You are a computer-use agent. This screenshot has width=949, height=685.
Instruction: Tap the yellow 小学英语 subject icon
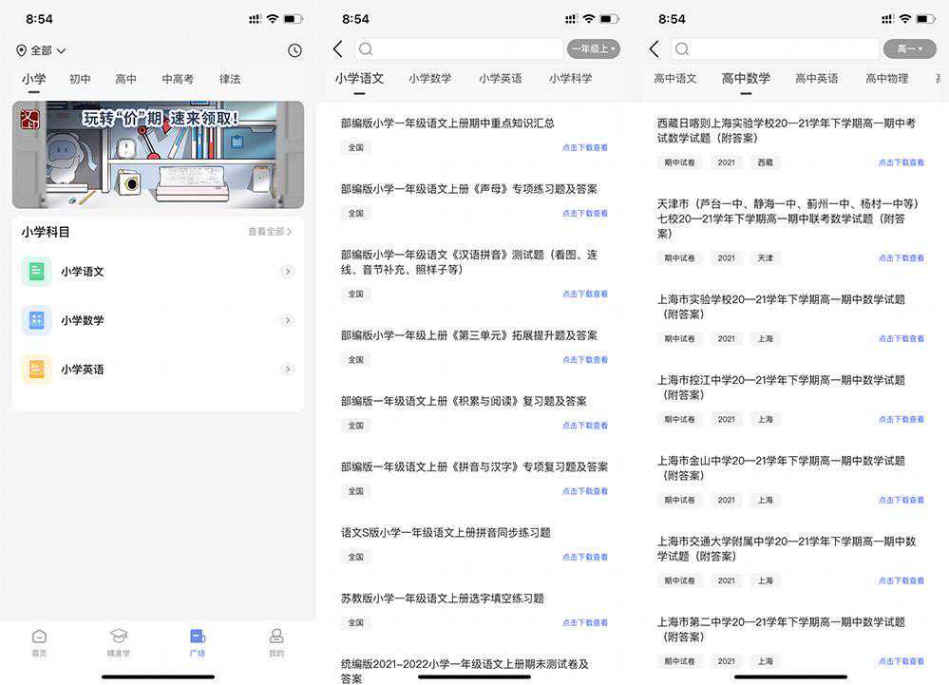pos(37,370)
